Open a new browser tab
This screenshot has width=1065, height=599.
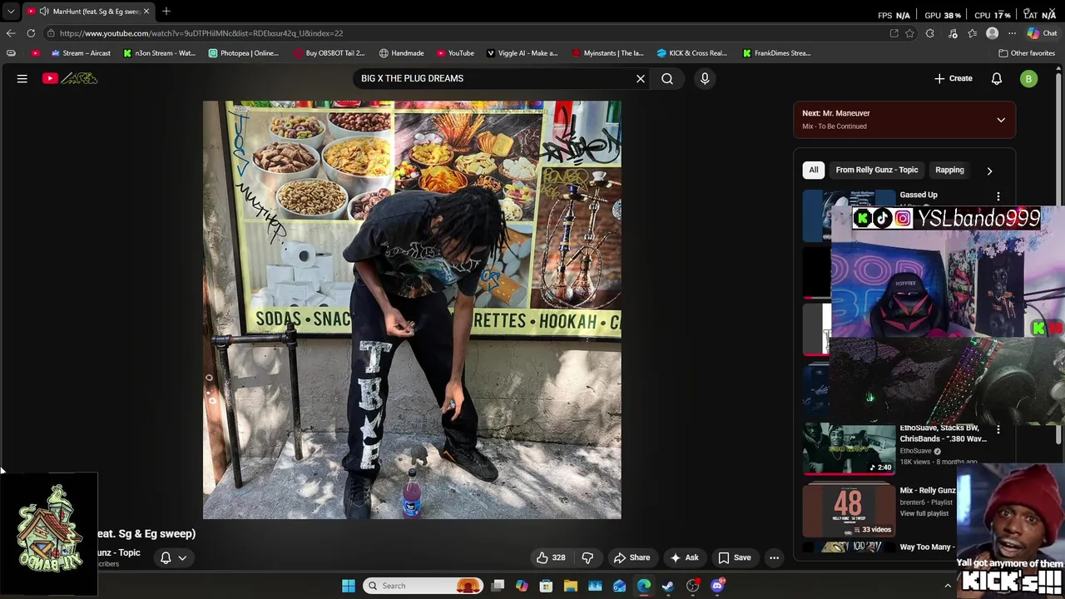click(x=166, y=11)
